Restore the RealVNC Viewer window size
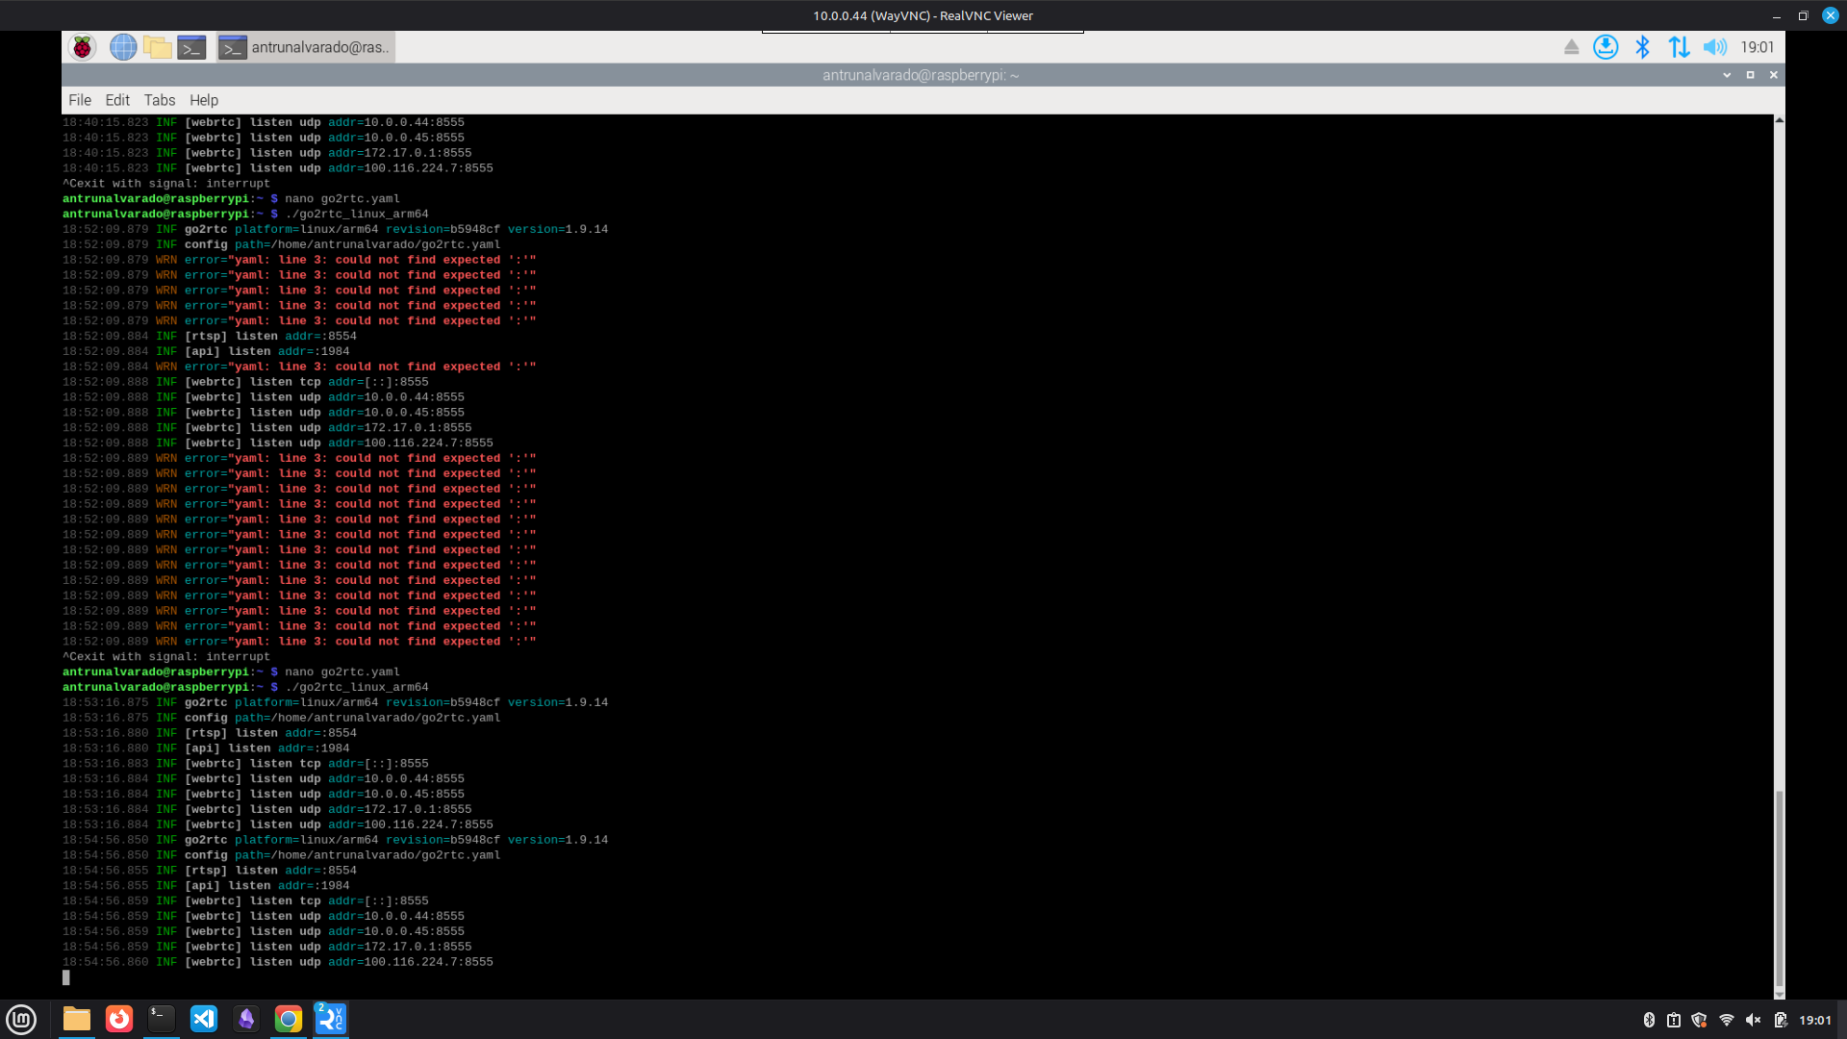This screenshot has height=1039, width=1847. [x=1804, y=15]
